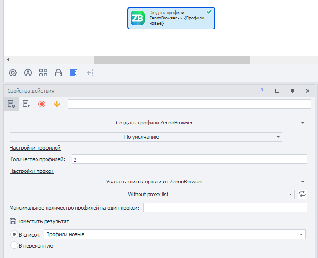The image size is (318, 258).
Task: Toggle the blue action properties panel icon
Action: [x=74, y=73]
